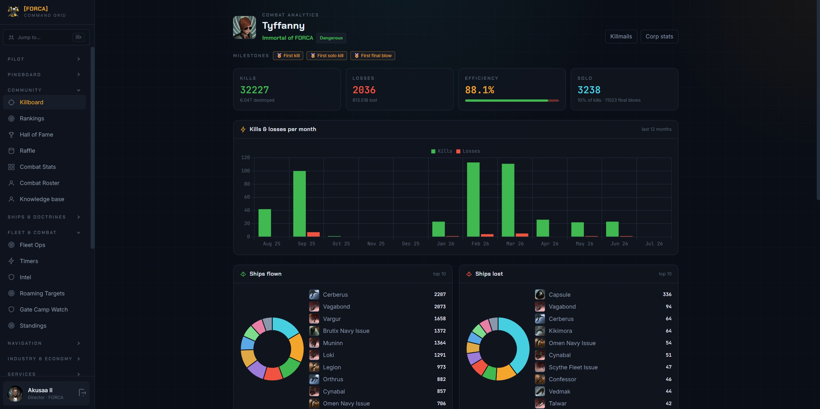
Task: Click the Roaming Targets icon
Action: point(11,293)
